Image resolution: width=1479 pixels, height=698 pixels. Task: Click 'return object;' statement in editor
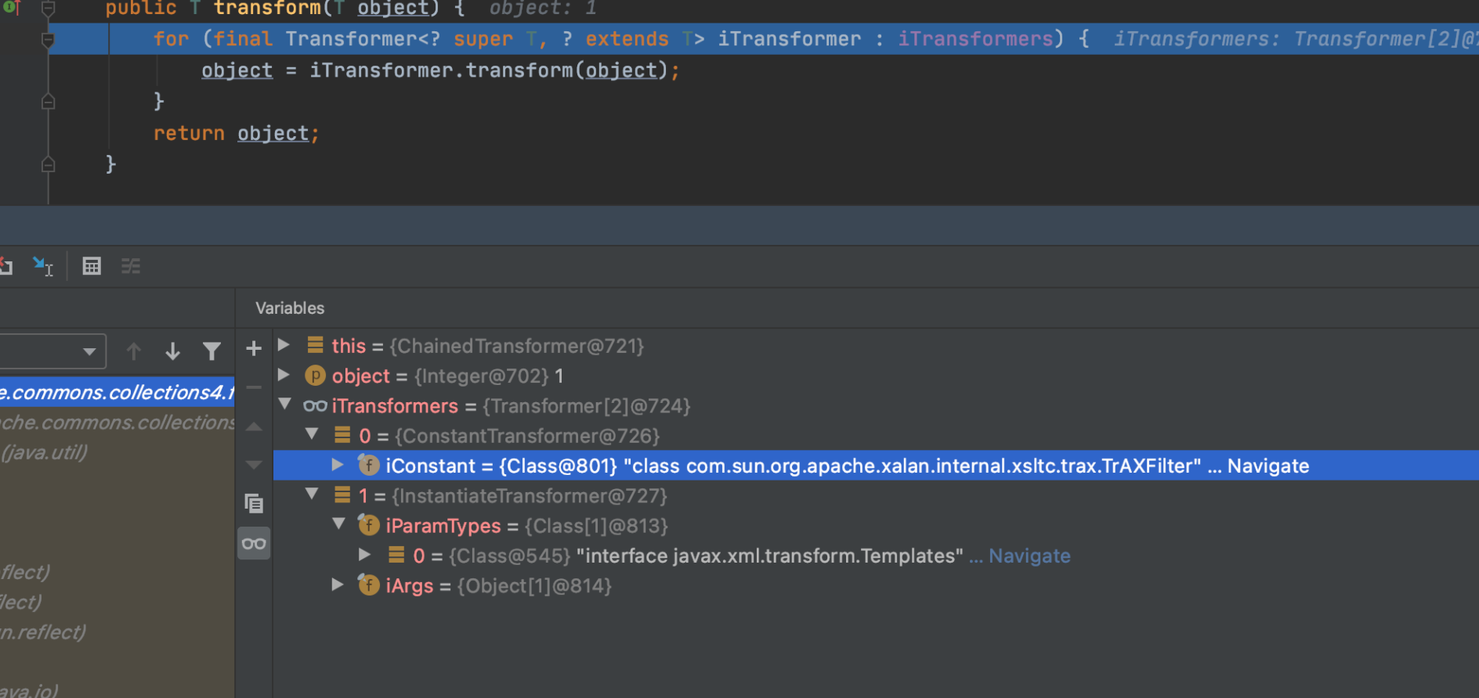click(x=237, y=134)
